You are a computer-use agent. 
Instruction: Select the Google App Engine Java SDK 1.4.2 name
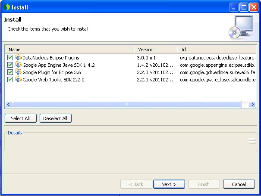point(59,65)
